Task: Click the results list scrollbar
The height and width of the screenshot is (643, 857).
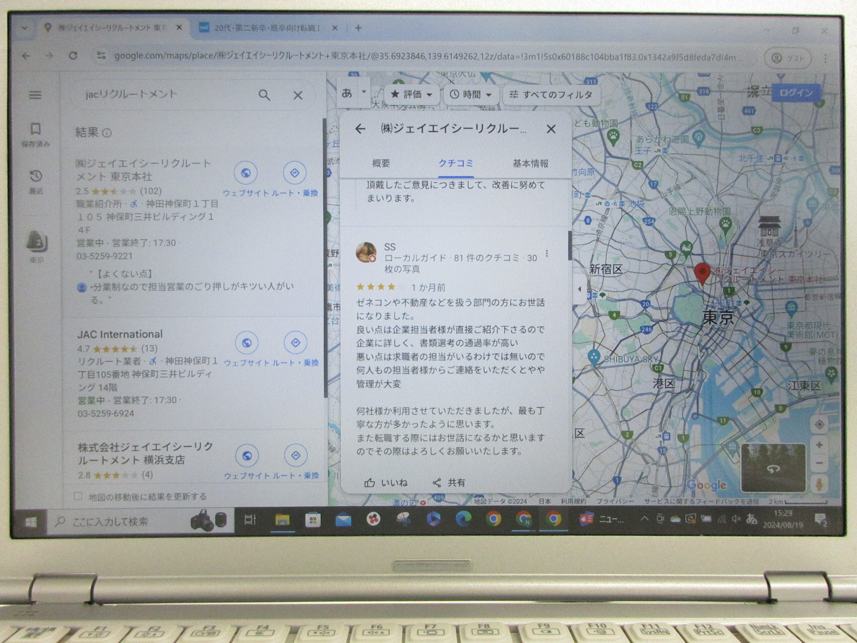Action: tap(325, 258)
